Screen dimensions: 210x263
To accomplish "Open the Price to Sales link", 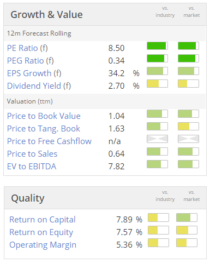I will tap(32, 154).
